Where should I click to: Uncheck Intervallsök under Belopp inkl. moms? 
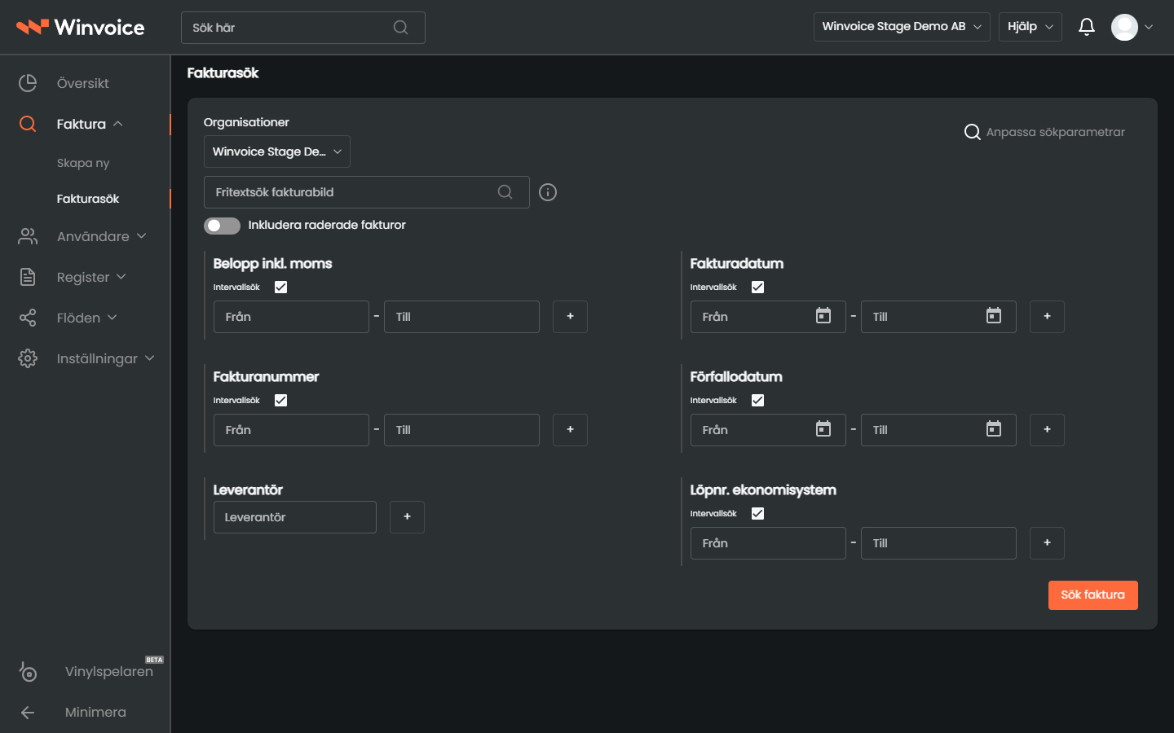(280, 287)
